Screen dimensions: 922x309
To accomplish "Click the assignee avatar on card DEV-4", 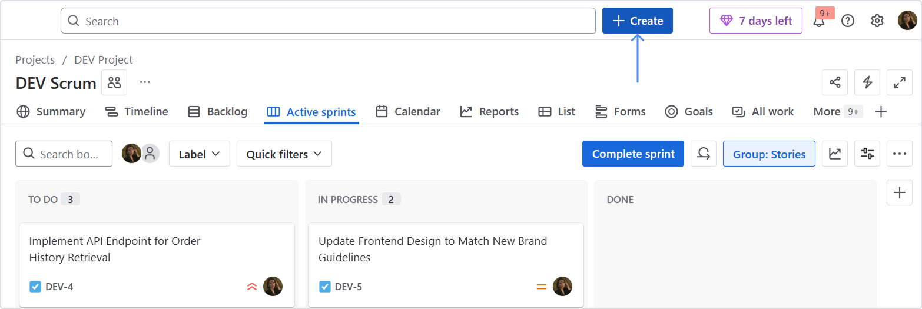I will pyautogui.click(x=273, y=286).
